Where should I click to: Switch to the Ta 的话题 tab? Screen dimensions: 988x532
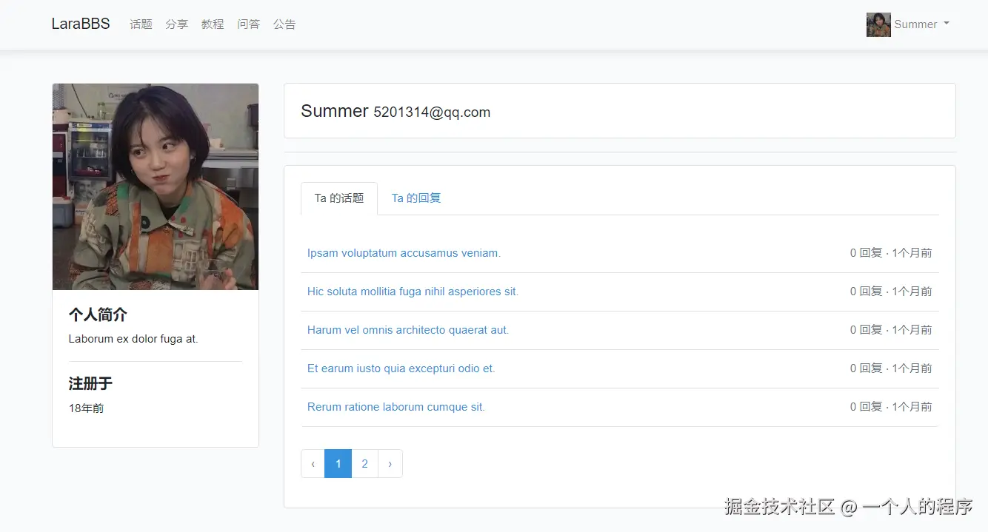click(339, 198)
